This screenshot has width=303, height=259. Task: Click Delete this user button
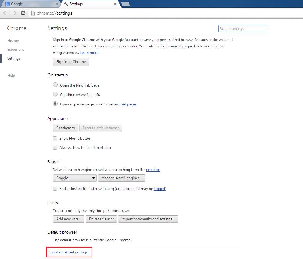(101, 219)
